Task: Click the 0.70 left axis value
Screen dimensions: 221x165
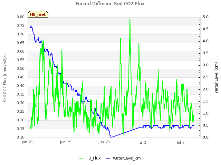Action: pyautogui.click(x=21, y=34)
